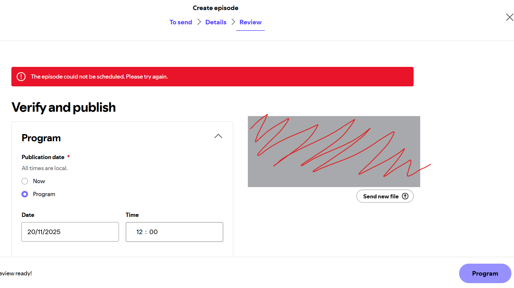The width and height of the screenshot is (514, 288).
Task: Click the Date input field
Action: [70, 232]
